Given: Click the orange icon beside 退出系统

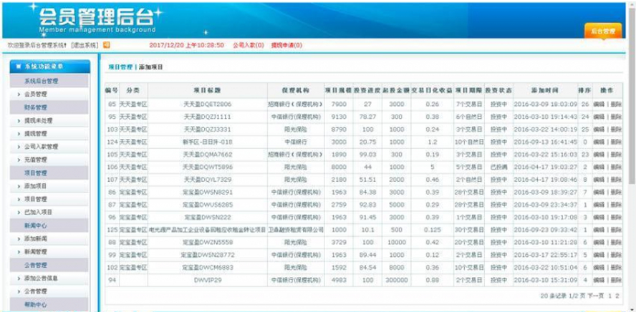Looking at the screenshot, I should pyautogui.click(x=106, y=45).
